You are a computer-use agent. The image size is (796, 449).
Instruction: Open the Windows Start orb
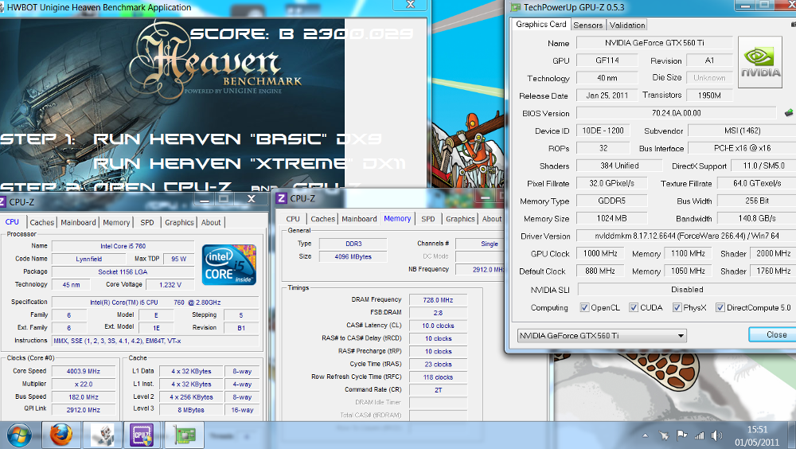coord(19,435)
